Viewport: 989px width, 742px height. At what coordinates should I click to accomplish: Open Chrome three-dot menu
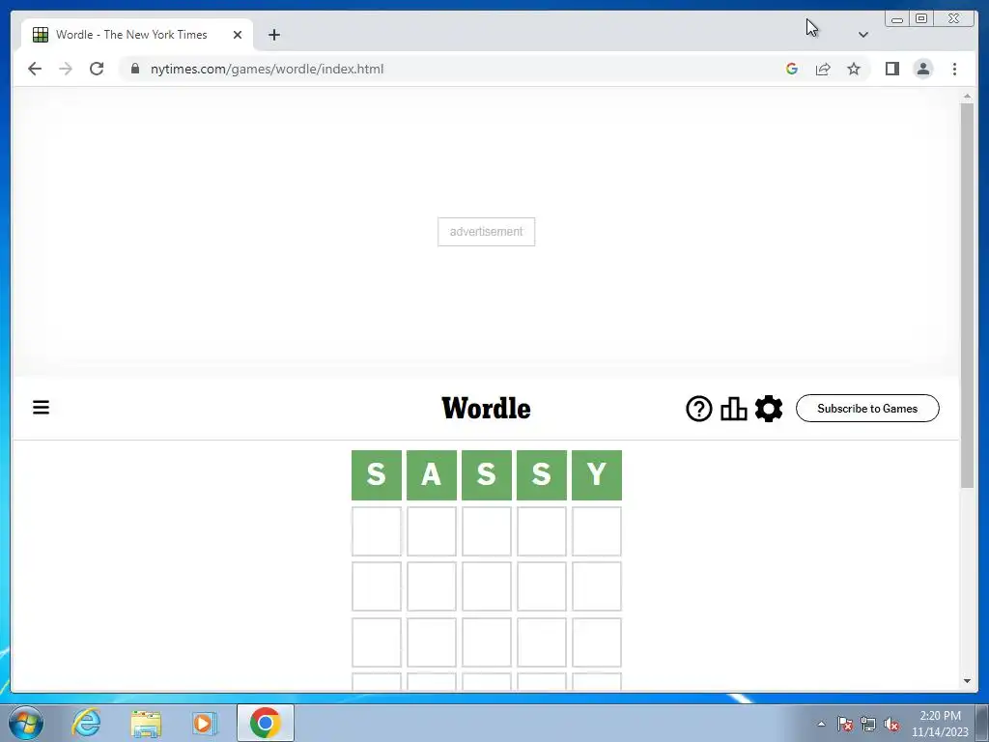954,69
